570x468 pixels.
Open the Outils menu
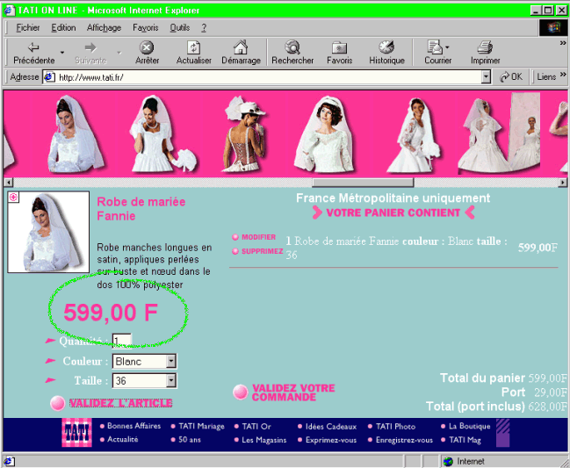[x=180, y=27]
